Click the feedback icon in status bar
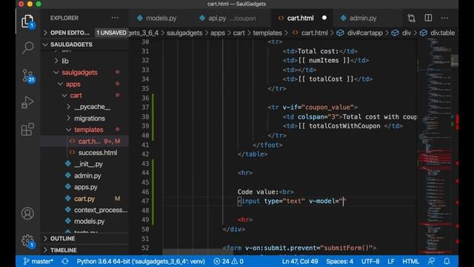 [x=431, y=261]
